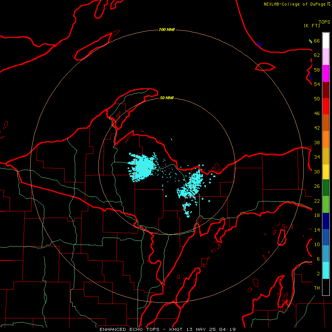Viewport: 332px width, 332px height.
Task: Select the 50 NMI range ring label
Action: 167,98
